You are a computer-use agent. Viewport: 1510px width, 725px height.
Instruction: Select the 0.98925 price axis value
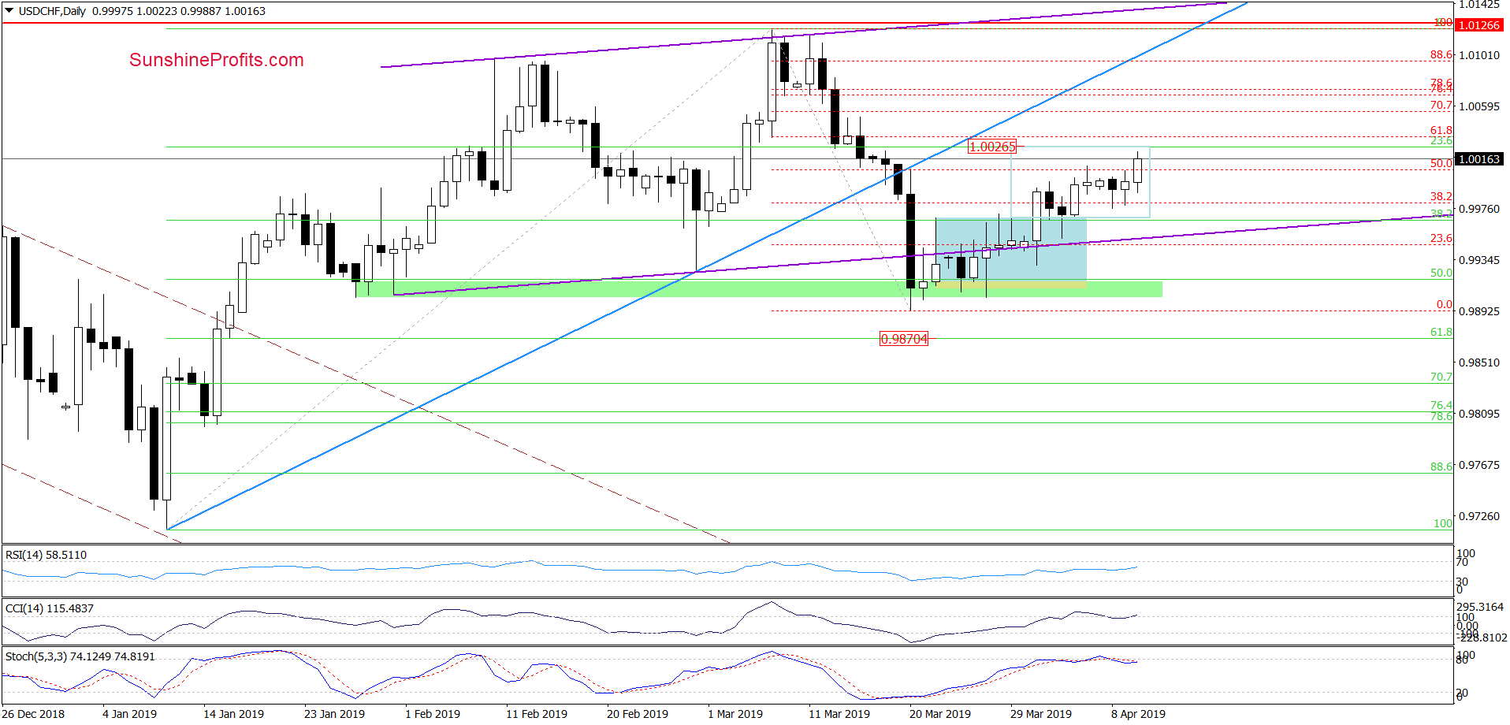[x=1479, y=311]
